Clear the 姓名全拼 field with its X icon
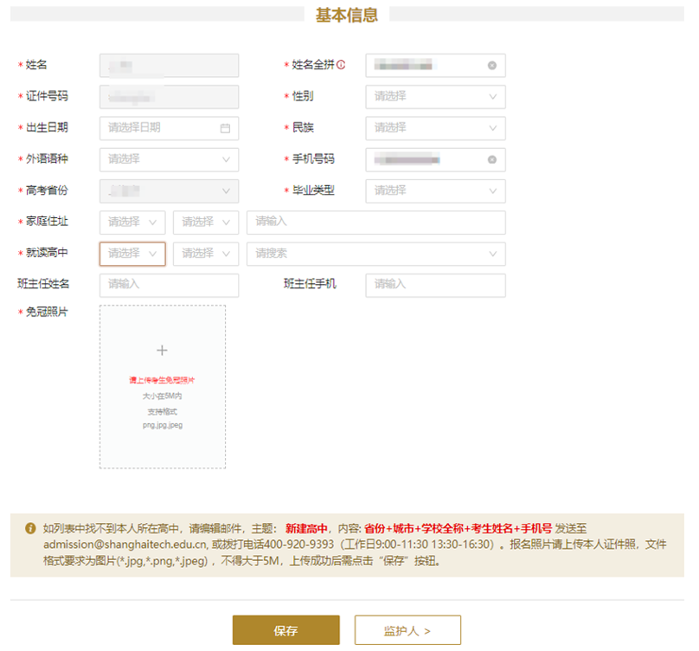The image size is (699, 651). pyautogui.click(x=492, y=66)
